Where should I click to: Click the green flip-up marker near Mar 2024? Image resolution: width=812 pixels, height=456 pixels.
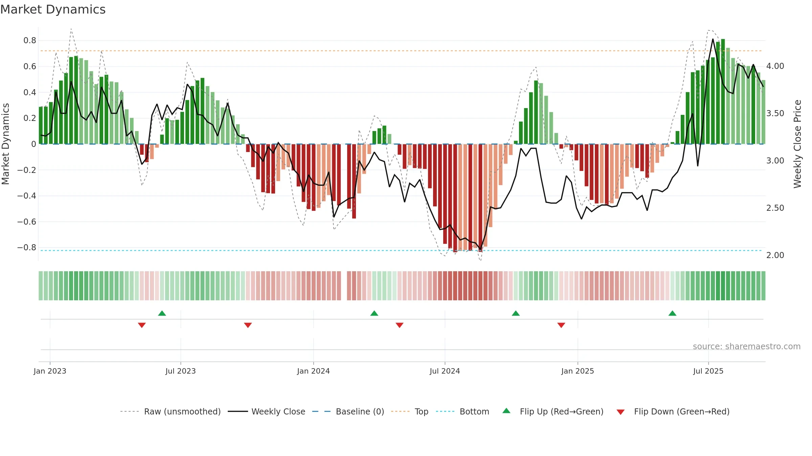pyautogui.click(x=374, y=313)
